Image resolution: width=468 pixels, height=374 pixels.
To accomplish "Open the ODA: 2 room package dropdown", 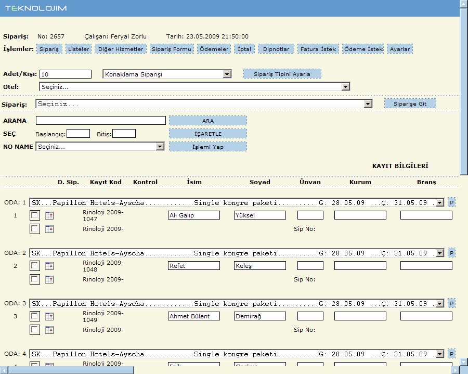I will 237,253.
